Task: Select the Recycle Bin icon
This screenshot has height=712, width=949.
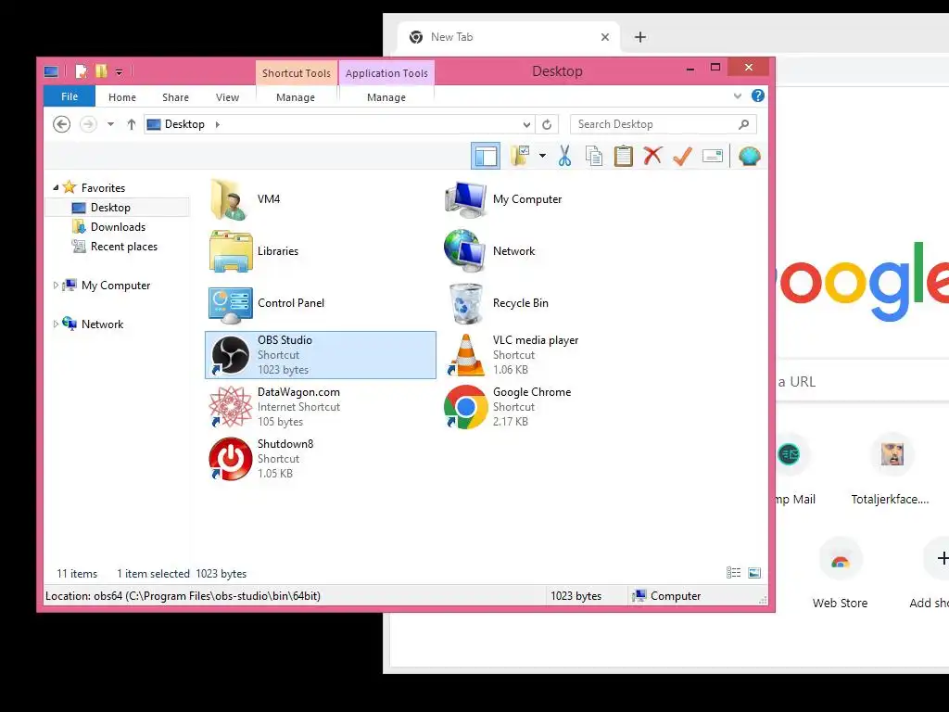Action: tap(466, 303)
